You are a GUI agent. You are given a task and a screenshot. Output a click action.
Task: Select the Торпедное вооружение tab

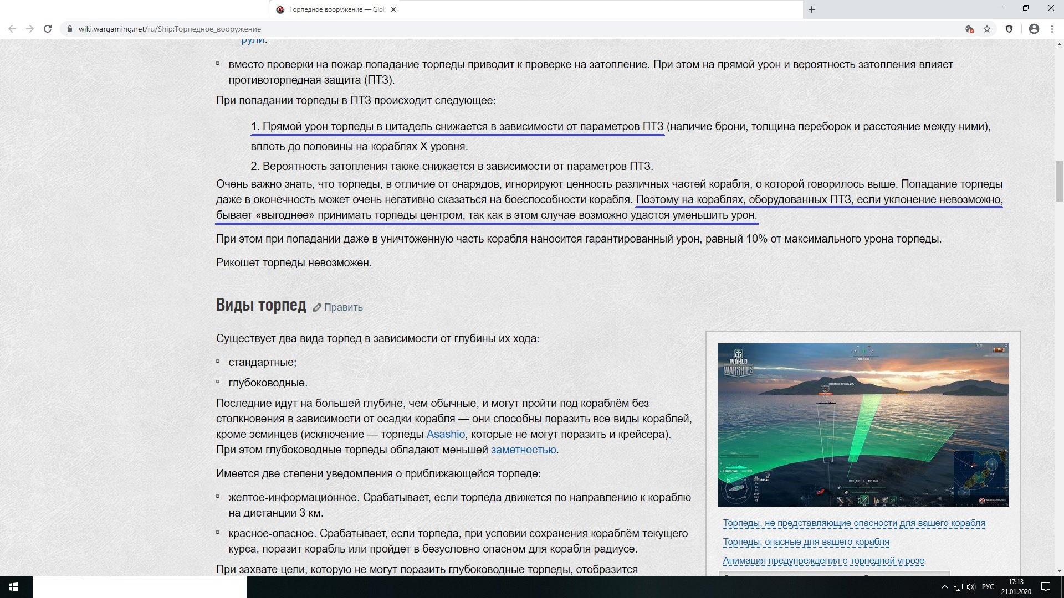[332, 9]
